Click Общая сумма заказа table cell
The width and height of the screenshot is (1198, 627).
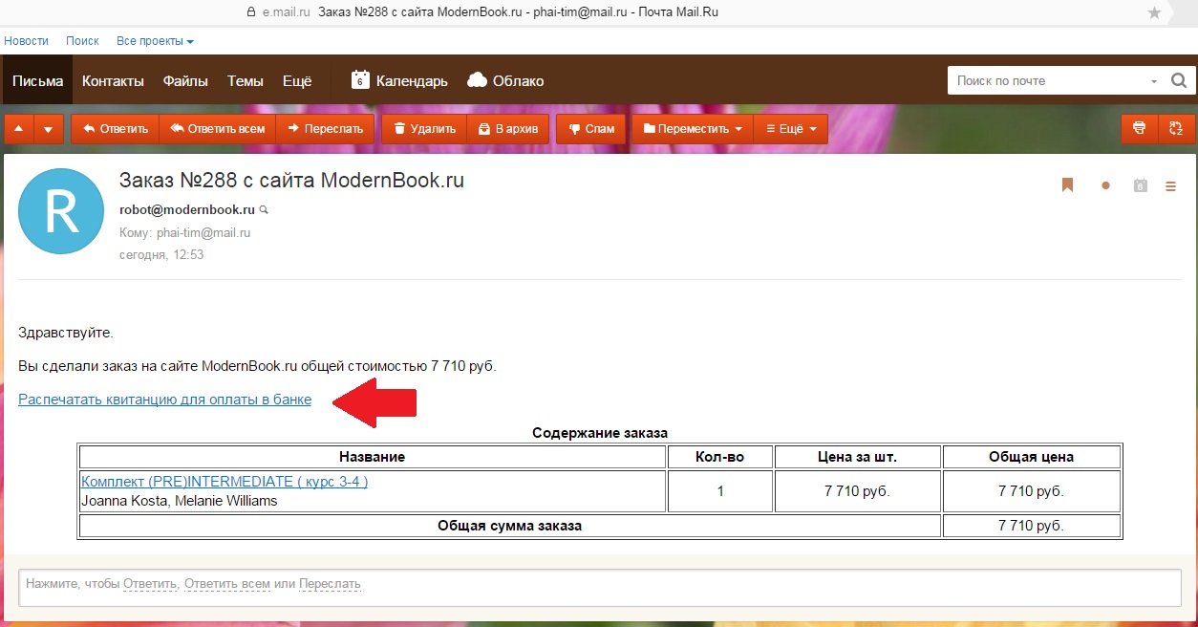[x=510, y=526]
